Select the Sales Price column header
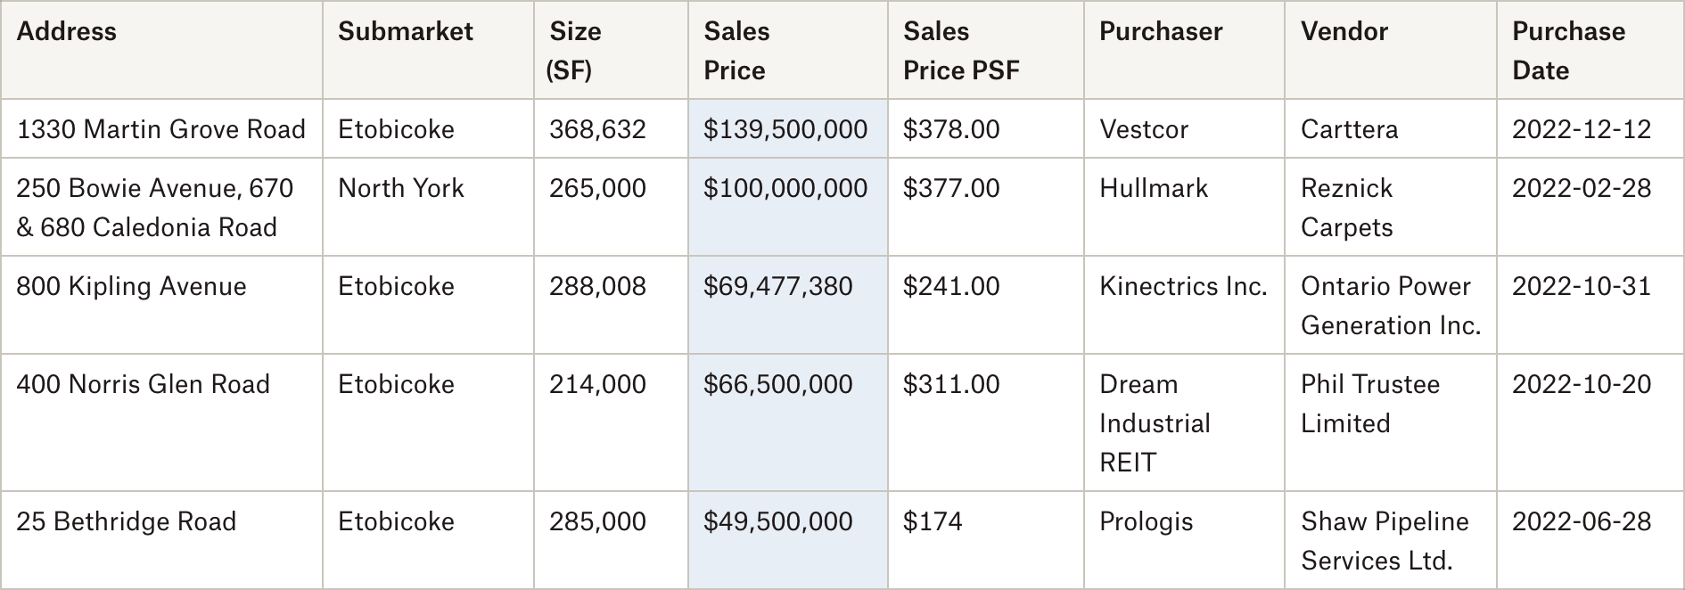1685x590 pixels. [788, 50]
